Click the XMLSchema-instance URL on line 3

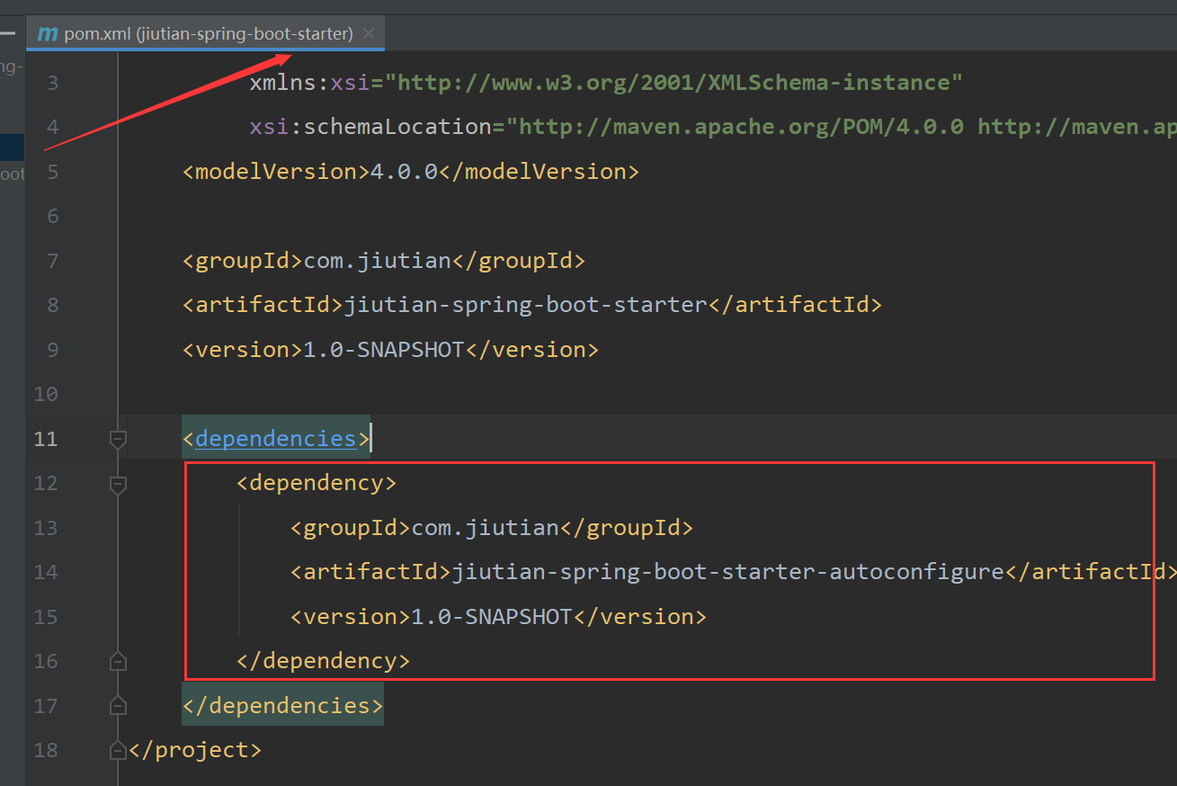point(679,83)
